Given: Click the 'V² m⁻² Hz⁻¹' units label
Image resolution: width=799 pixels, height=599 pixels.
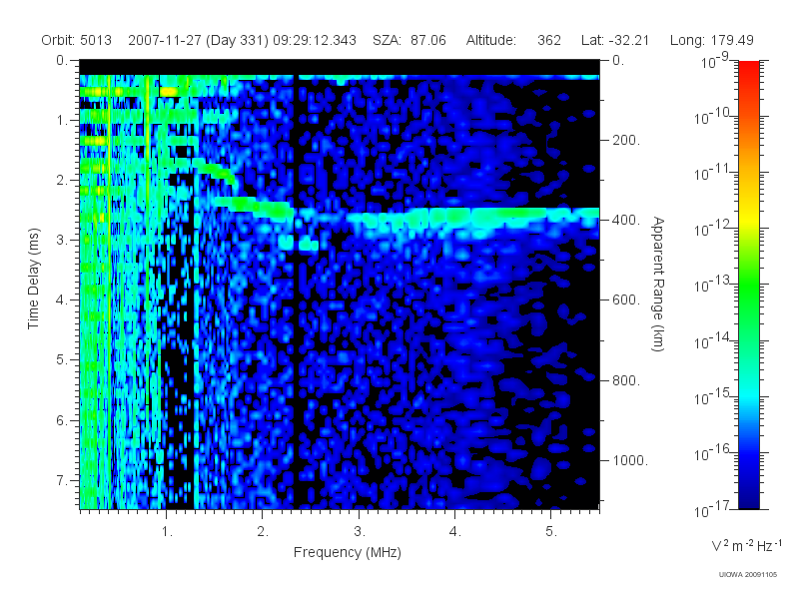Looking at the screenshot, I should tap(746, 545).
